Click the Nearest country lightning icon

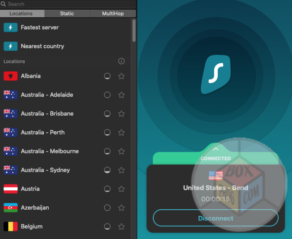[x=11, y=46]
